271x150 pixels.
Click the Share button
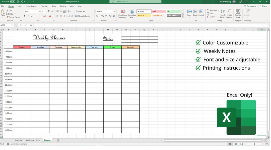click(x=264, y=6)
